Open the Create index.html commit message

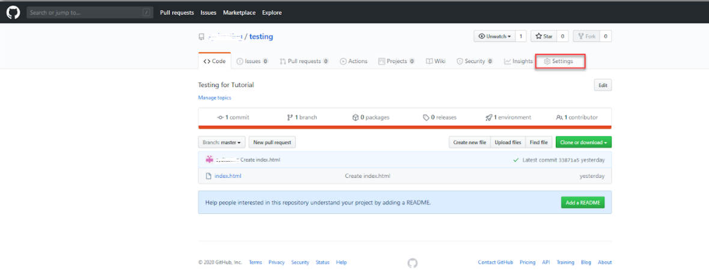(x=260, y=160)
